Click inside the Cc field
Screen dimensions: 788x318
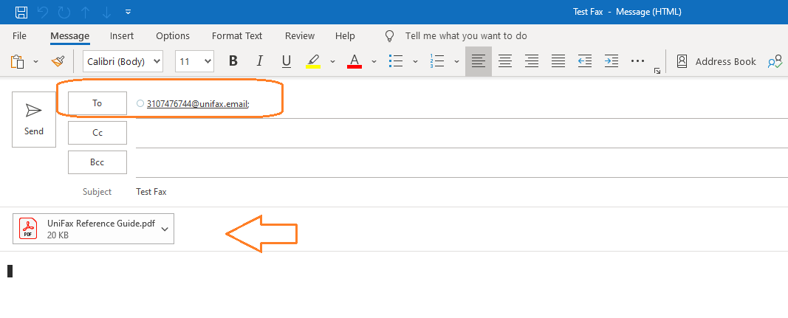(x=462, y=134)
